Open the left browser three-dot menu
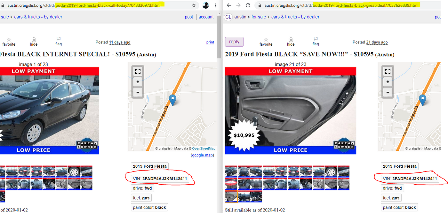 point(215,5)
